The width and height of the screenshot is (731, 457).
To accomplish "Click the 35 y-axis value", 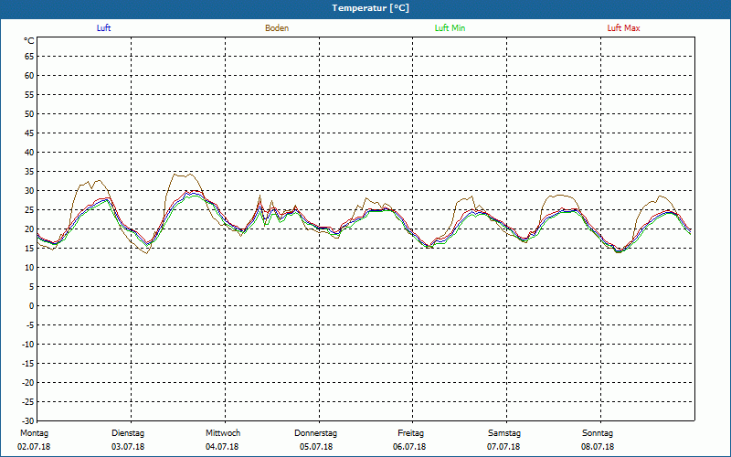I will click(29, 172).
